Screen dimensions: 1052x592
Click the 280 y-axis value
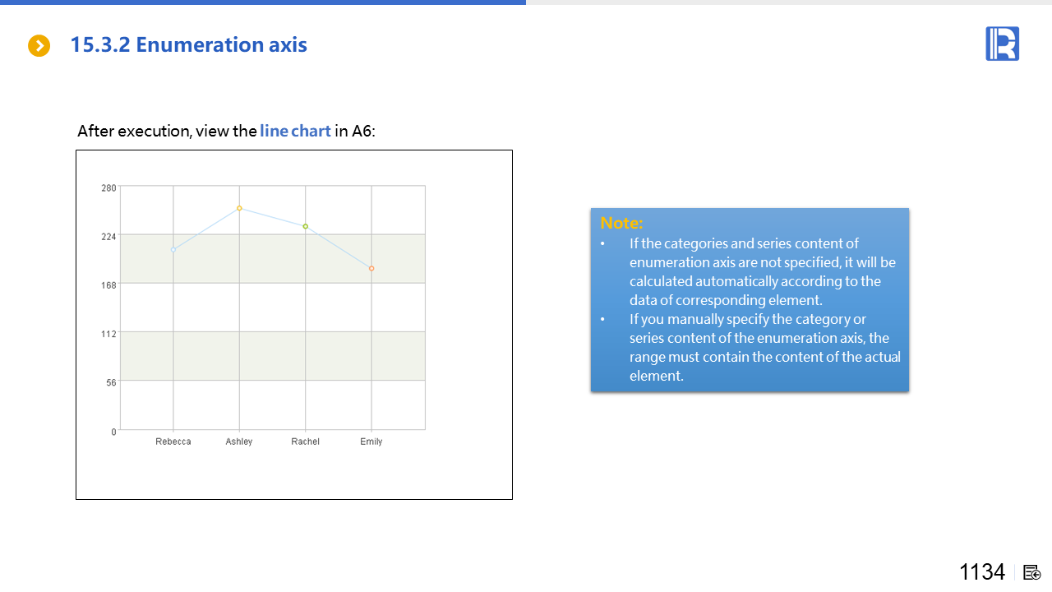(108, 188)
